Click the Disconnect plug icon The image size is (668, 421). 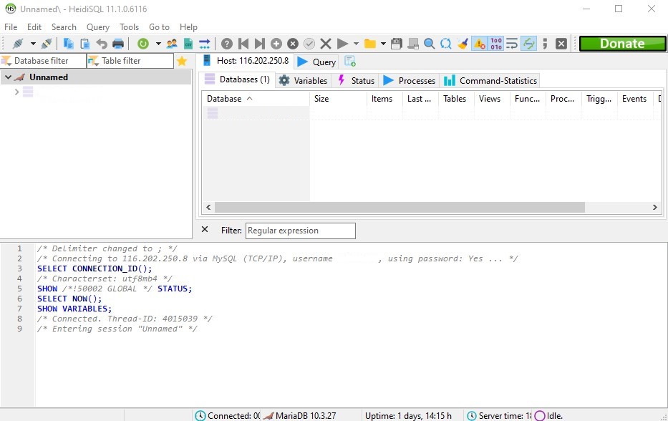pos(47,44)
